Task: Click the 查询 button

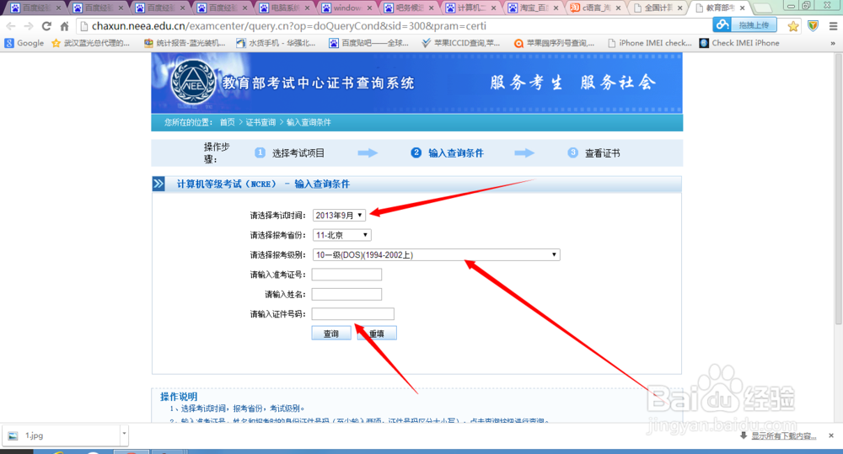Action: coord(331,333)
